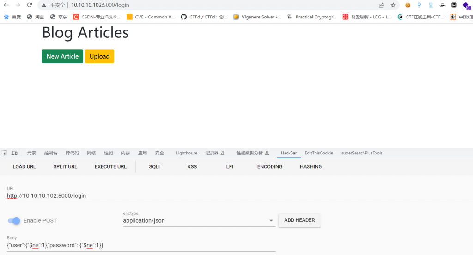Open the cookie extension icon
Screen dimensions: 473x255
(408, 5)
